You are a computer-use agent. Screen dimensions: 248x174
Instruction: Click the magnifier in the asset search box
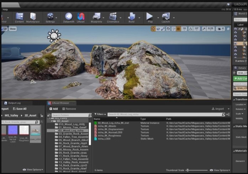pos(37,122)
